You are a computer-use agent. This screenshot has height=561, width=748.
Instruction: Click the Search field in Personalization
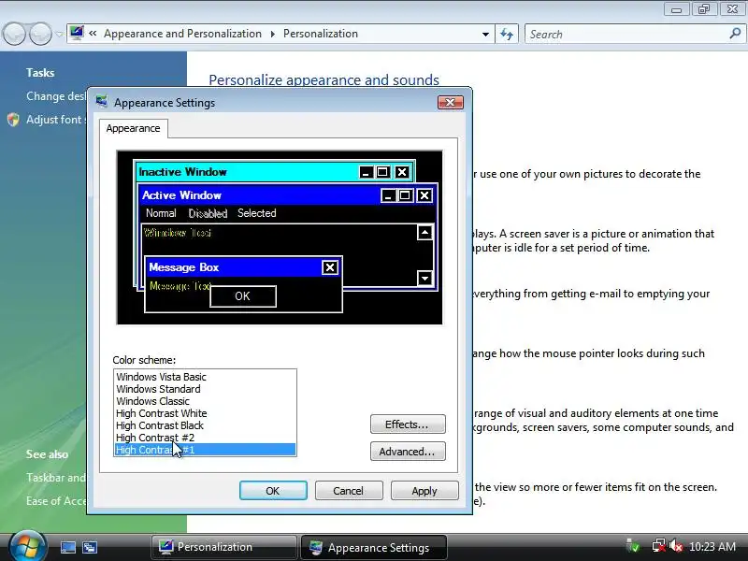(x=626, y=35)
